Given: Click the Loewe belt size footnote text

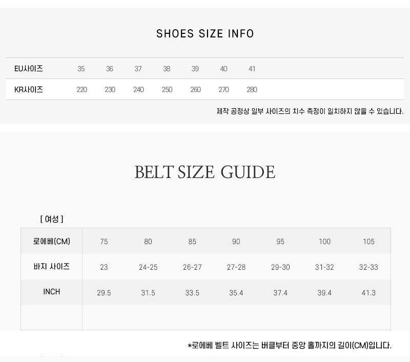Looking at the screenshot, I should point(290,345).
